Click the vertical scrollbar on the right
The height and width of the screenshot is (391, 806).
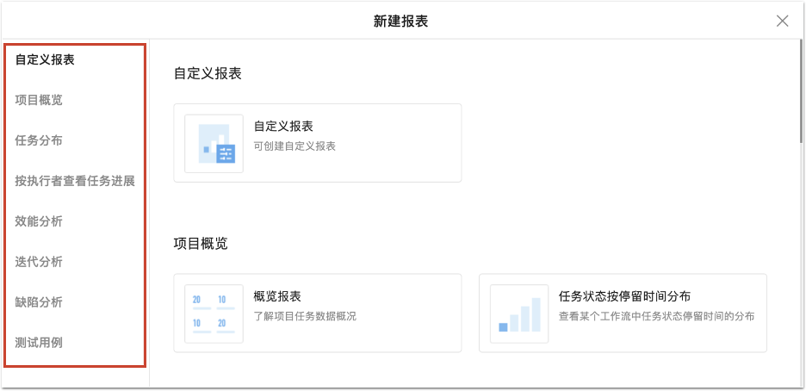point(802,91)
